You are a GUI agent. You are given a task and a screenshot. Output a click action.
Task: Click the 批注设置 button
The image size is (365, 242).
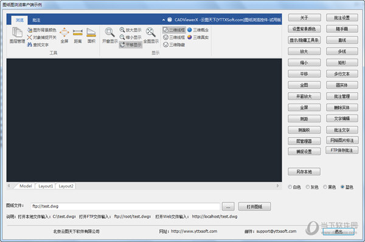(342, 18)
